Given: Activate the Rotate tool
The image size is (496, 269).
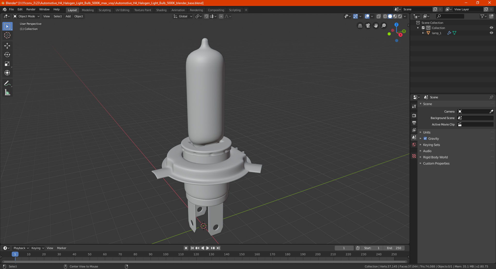Looking at the screenshot, I should pos(7,55).
